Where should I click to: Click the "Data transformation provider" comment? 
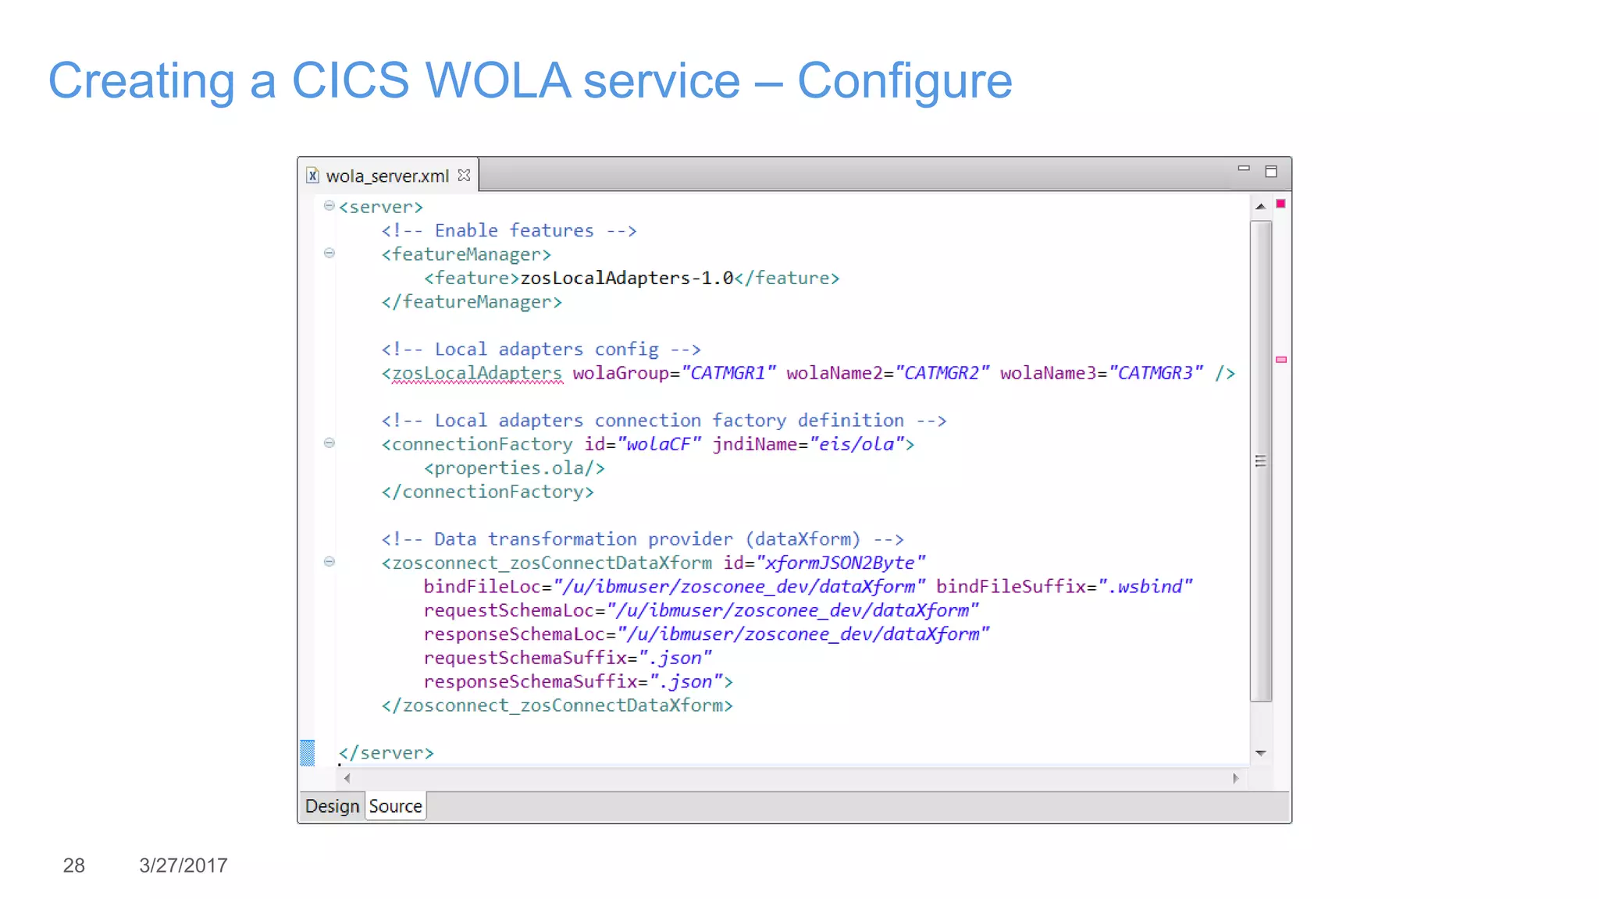click(x=643, y=539)
